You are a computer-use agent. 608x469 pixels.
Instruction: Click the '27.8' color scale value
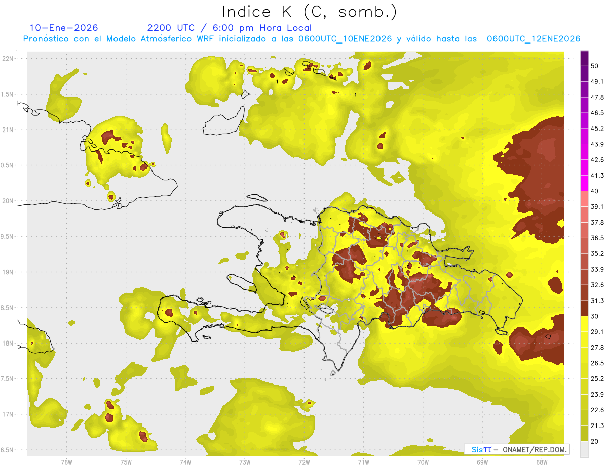click(x=597, y=348)
